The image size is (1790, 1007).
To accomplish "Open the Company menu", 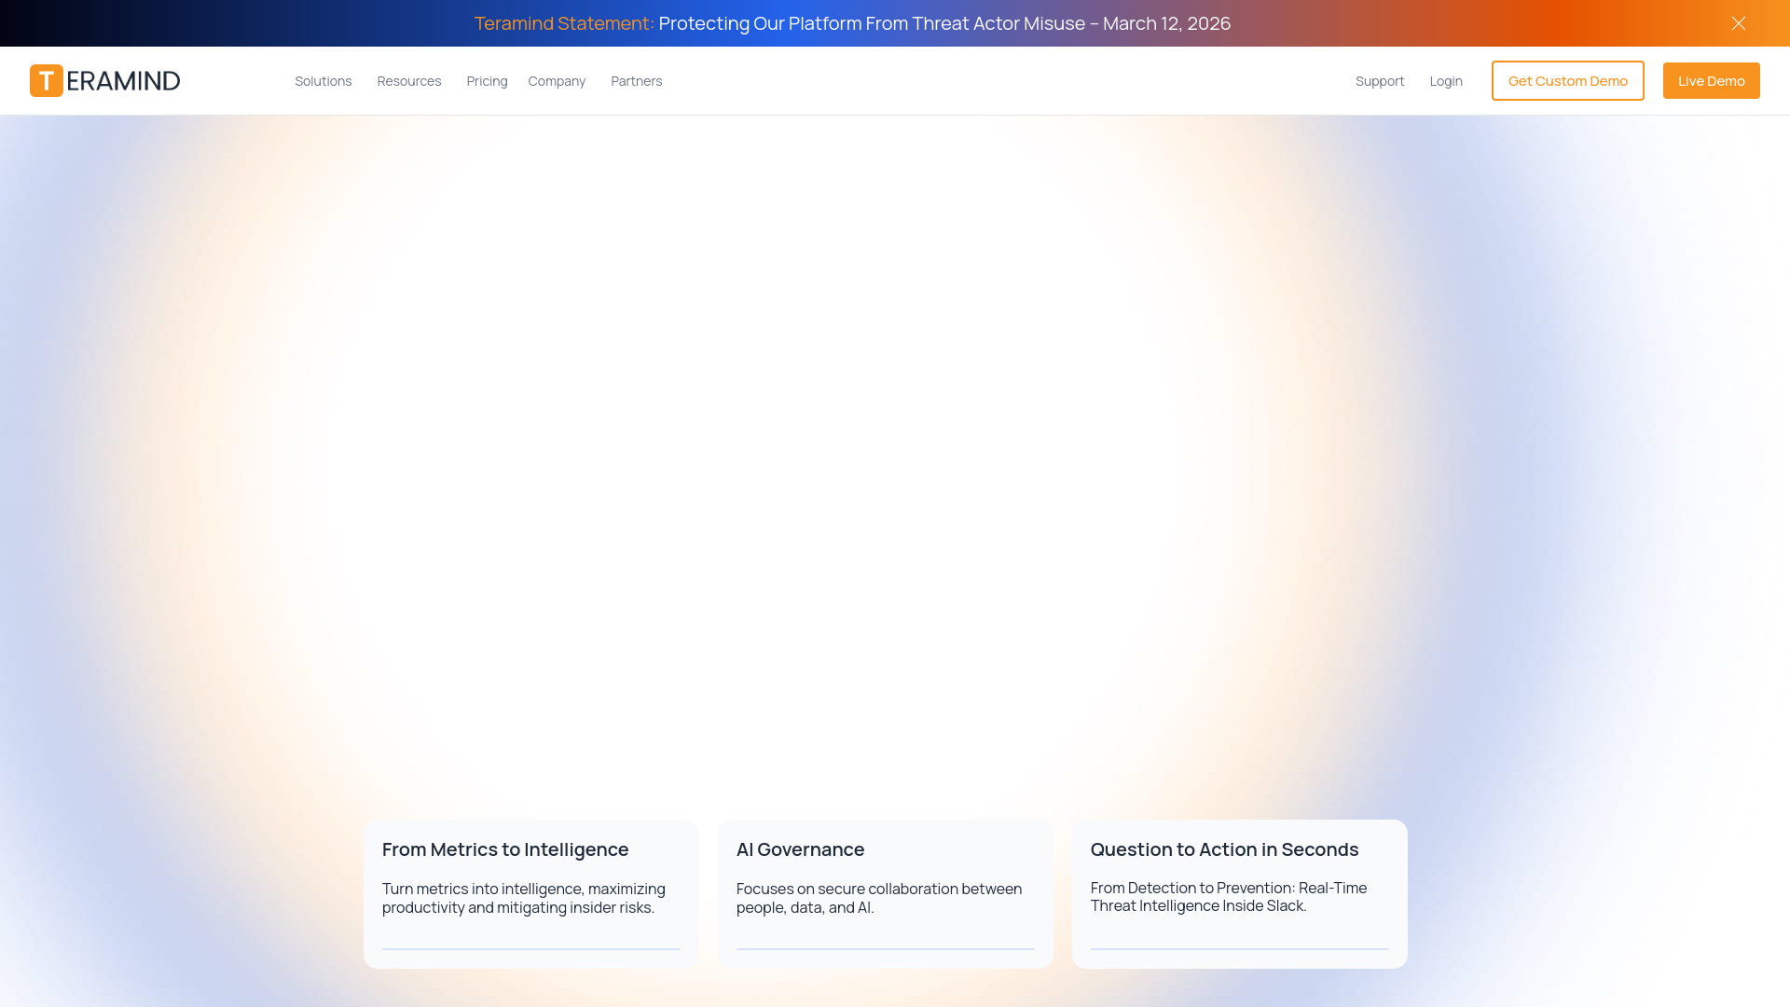I will point(557,81).
